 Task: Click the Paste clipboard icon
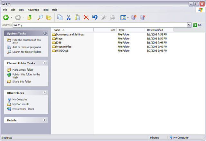(x=77, y=17)
